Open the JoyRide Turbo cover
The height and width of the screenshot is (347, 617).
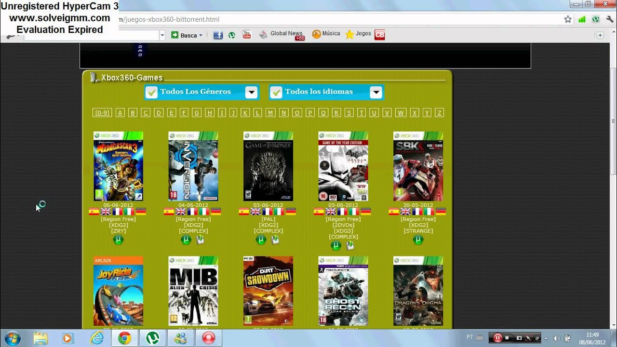tap(118, 291)
